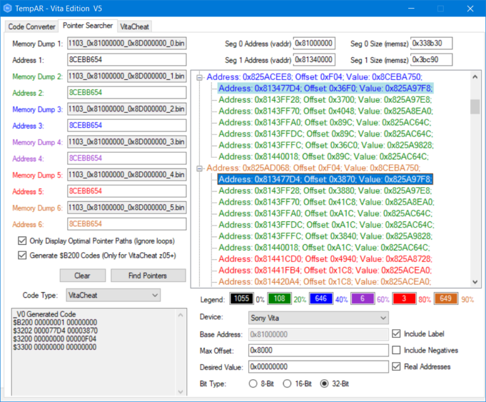Screen dimensions: 486x402
Task: Click pointer tree scrollbar down arrow
Action: (475, 282)
